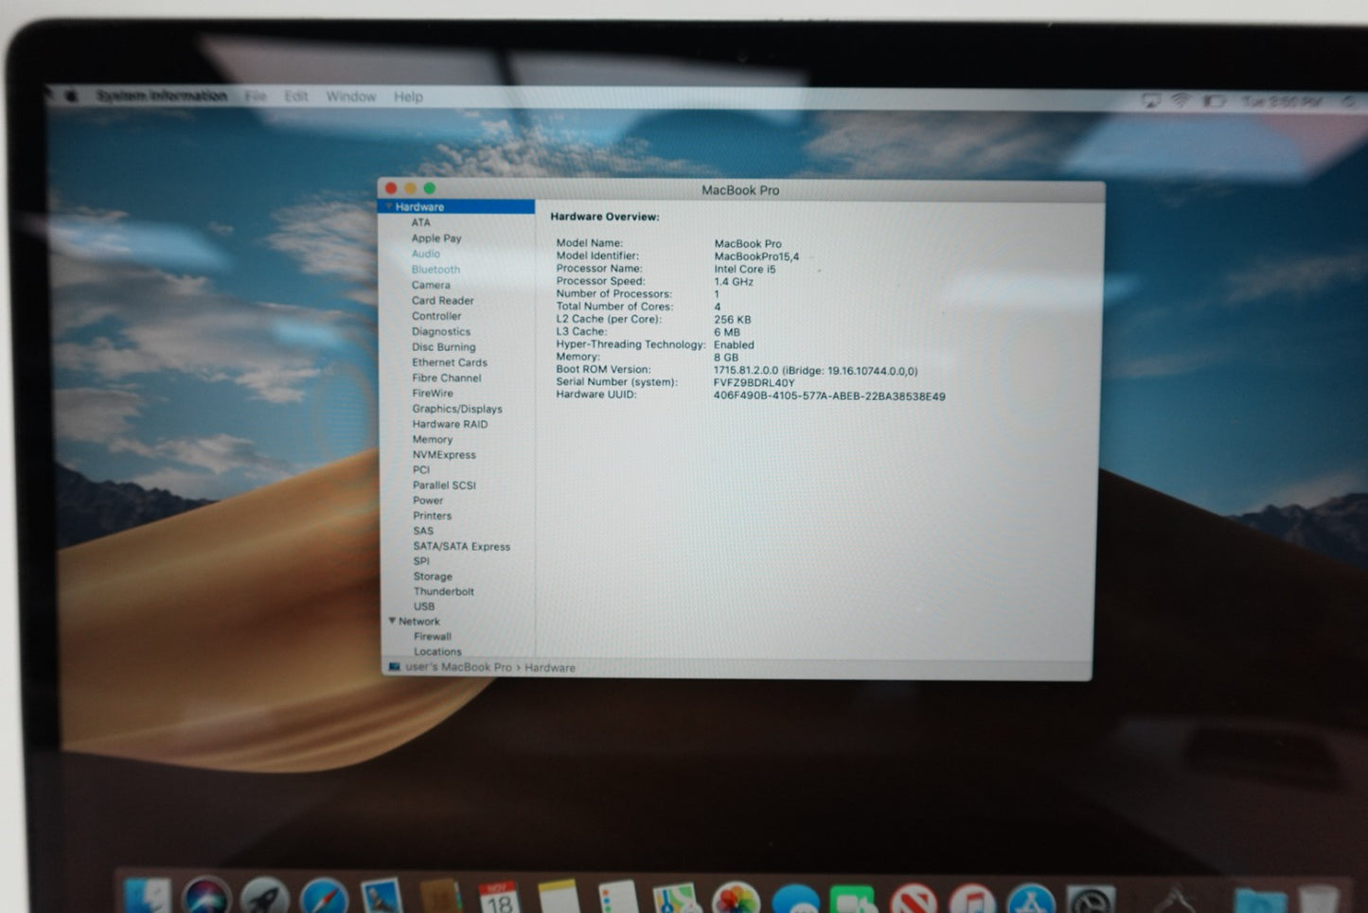Open the Calendar app in the Dock
This screenshot has width=1368, height=913.
(499, 898)
